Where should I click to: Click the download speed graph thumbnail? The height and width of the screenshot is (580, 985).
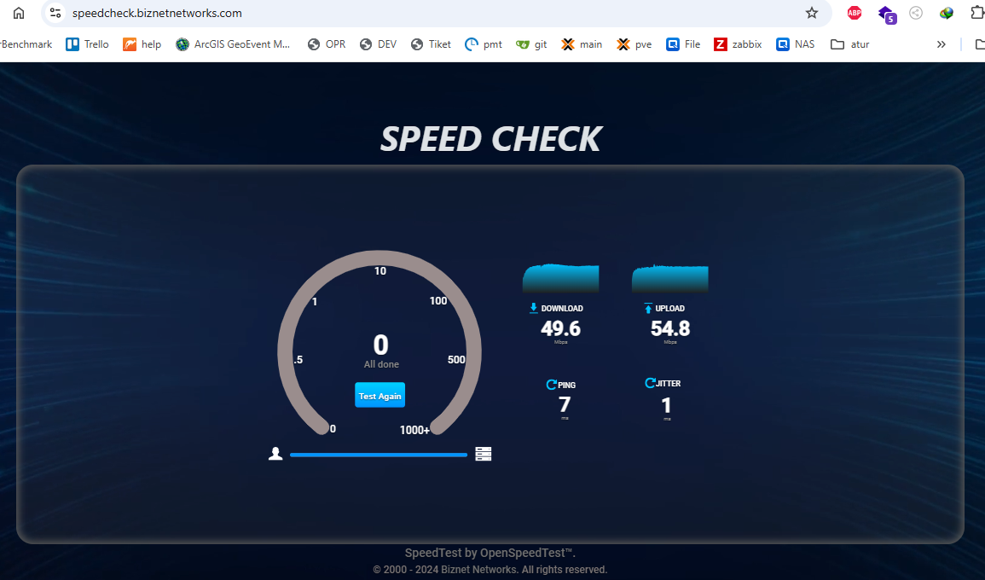(560, 278)
